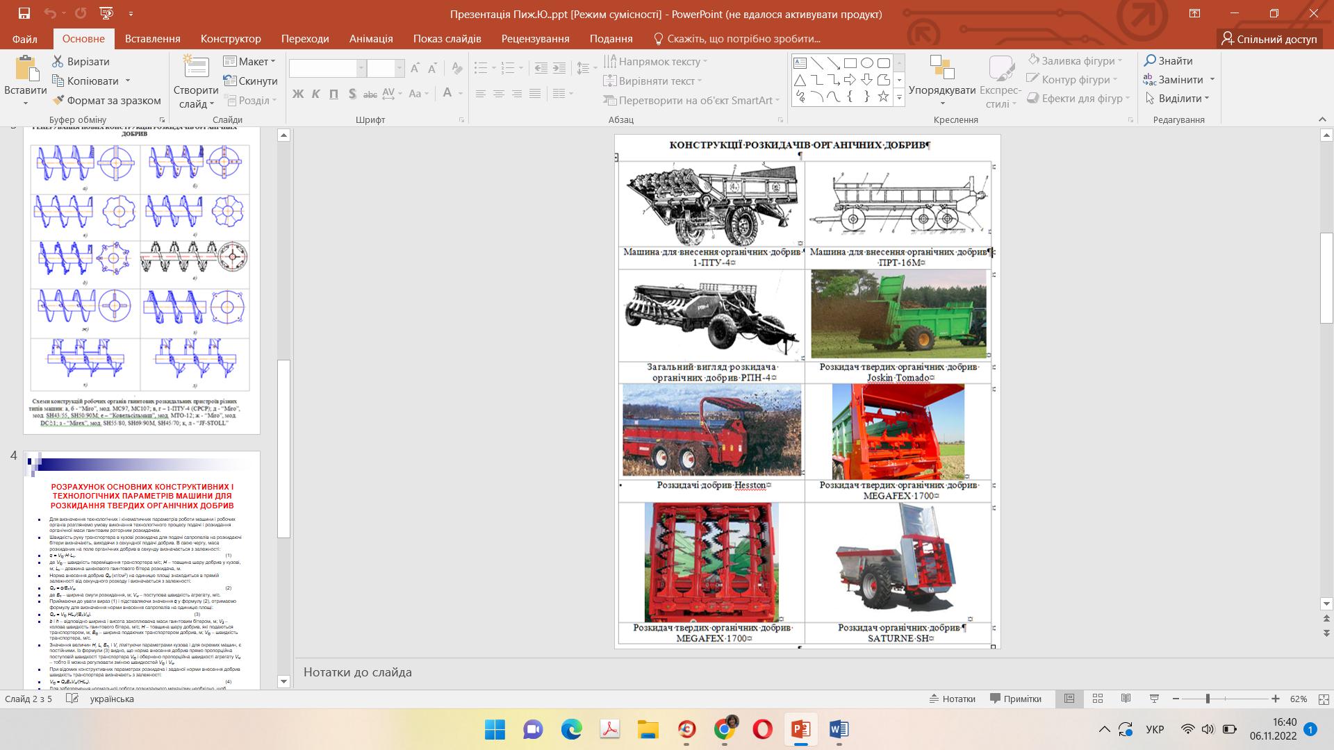The width and height of the screenshot is (1334, 750).
Task: Open Примітки comments in status bar
Action: tap(1016, 699)
